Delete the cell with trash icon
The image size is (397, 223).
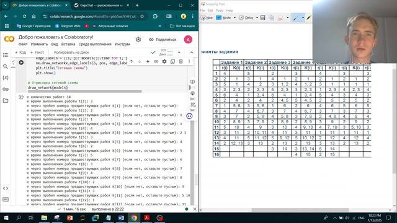[x=181, y=61]
